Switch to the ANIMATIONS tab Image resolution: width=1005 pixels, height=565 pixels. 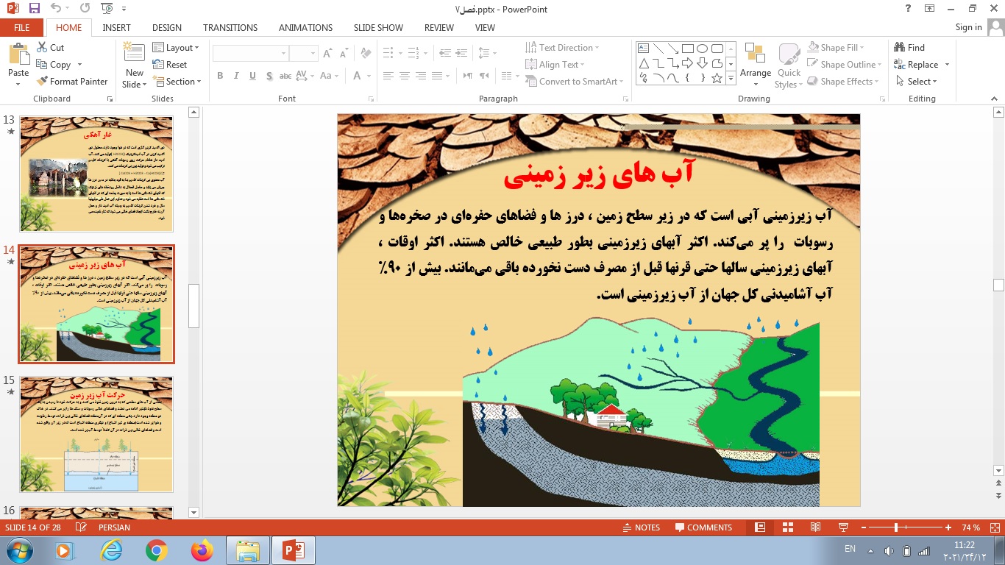[x=305, y=27]
